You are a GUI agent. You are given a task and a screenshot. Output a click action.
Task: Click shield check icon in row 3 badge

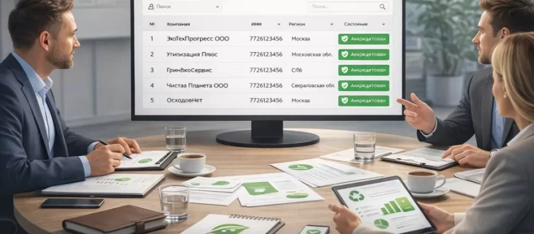pos(345,70)
